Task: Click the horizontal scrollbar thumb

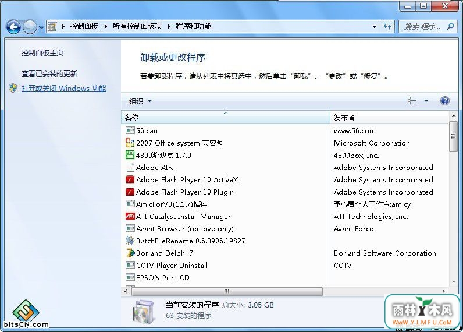Action: pyautogui.click(x=227, y=291)
